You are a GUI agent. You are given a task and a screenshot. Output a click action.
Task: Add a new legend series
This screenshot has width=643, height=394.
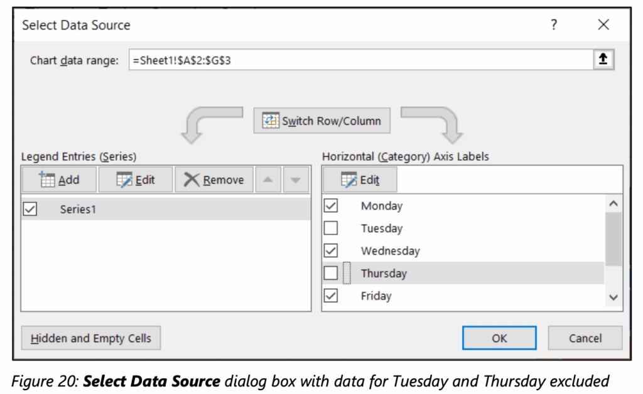59,180
